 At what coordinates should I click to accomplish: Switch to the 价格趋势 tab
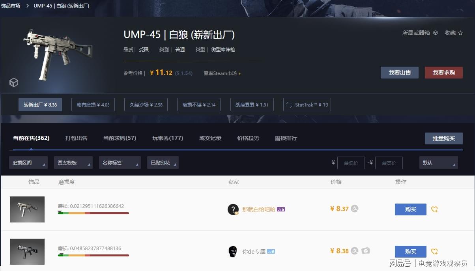[248, 138]
